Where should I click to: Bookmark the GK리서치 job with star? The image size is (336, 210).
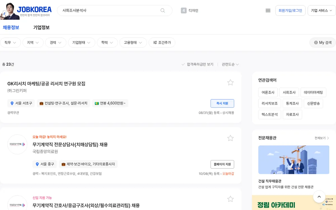click(x=230, y=82)
